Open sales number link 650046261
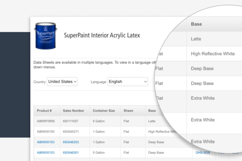 (71, 153)
